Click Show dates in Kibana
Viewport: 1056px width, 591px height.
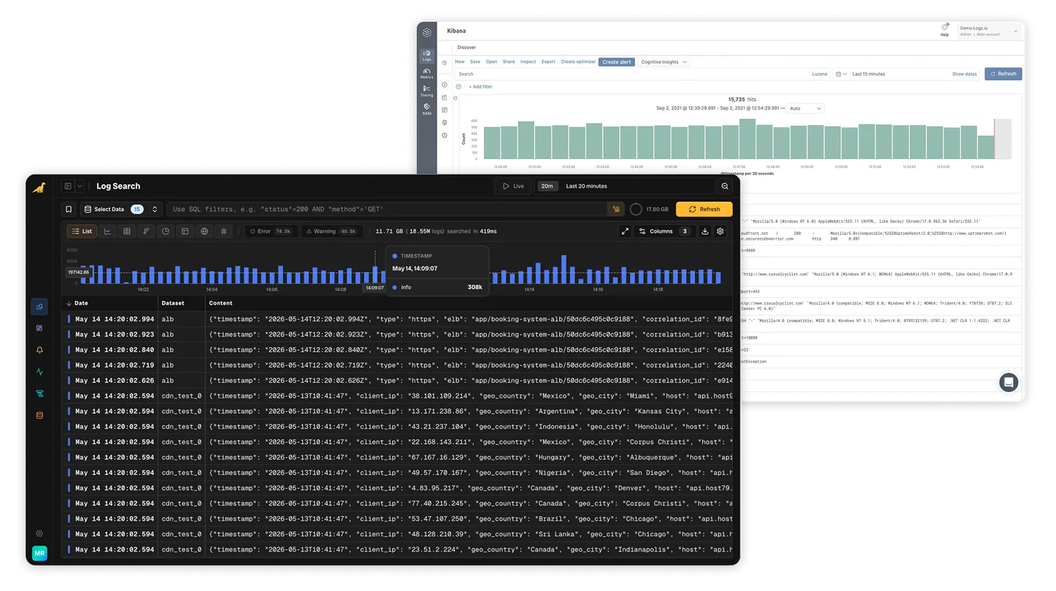964,74
